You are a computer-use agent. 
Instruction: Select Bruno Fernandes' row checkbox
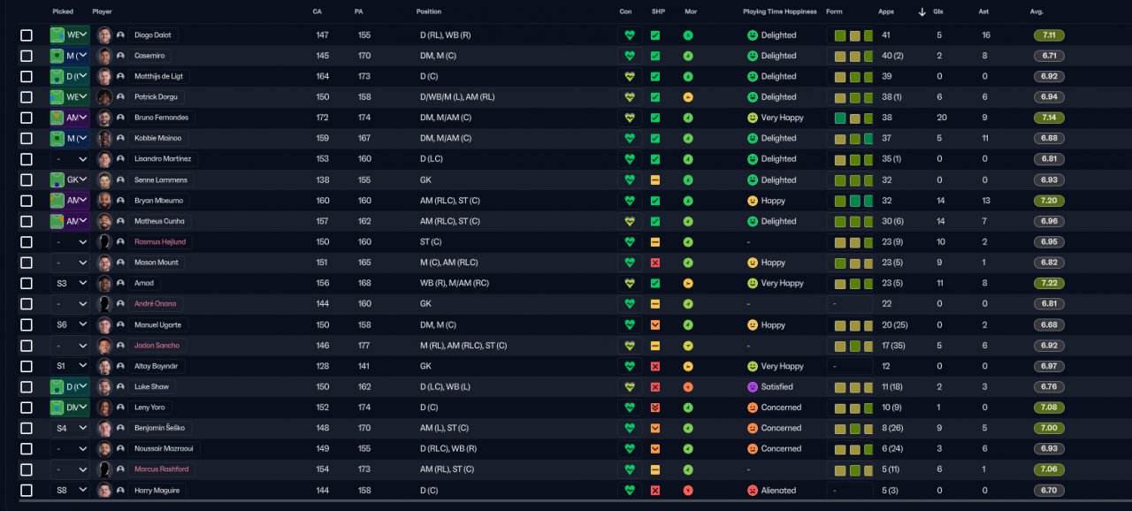click(27, 118)
